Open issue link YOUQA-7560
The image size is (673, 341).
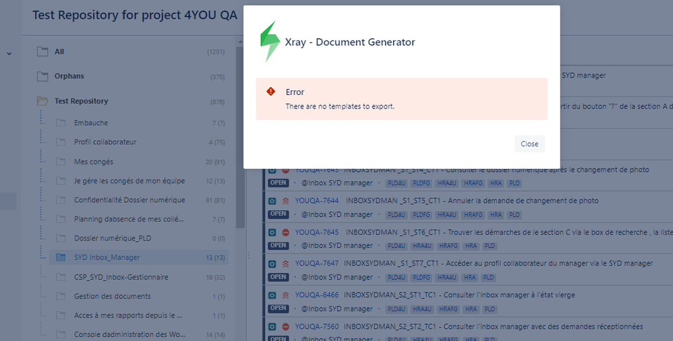[x=317, y=327]
